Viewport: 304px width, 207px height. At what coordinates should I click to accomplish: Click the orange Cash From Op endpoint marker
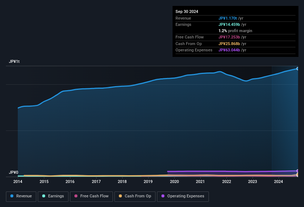[x=298, y=174]
